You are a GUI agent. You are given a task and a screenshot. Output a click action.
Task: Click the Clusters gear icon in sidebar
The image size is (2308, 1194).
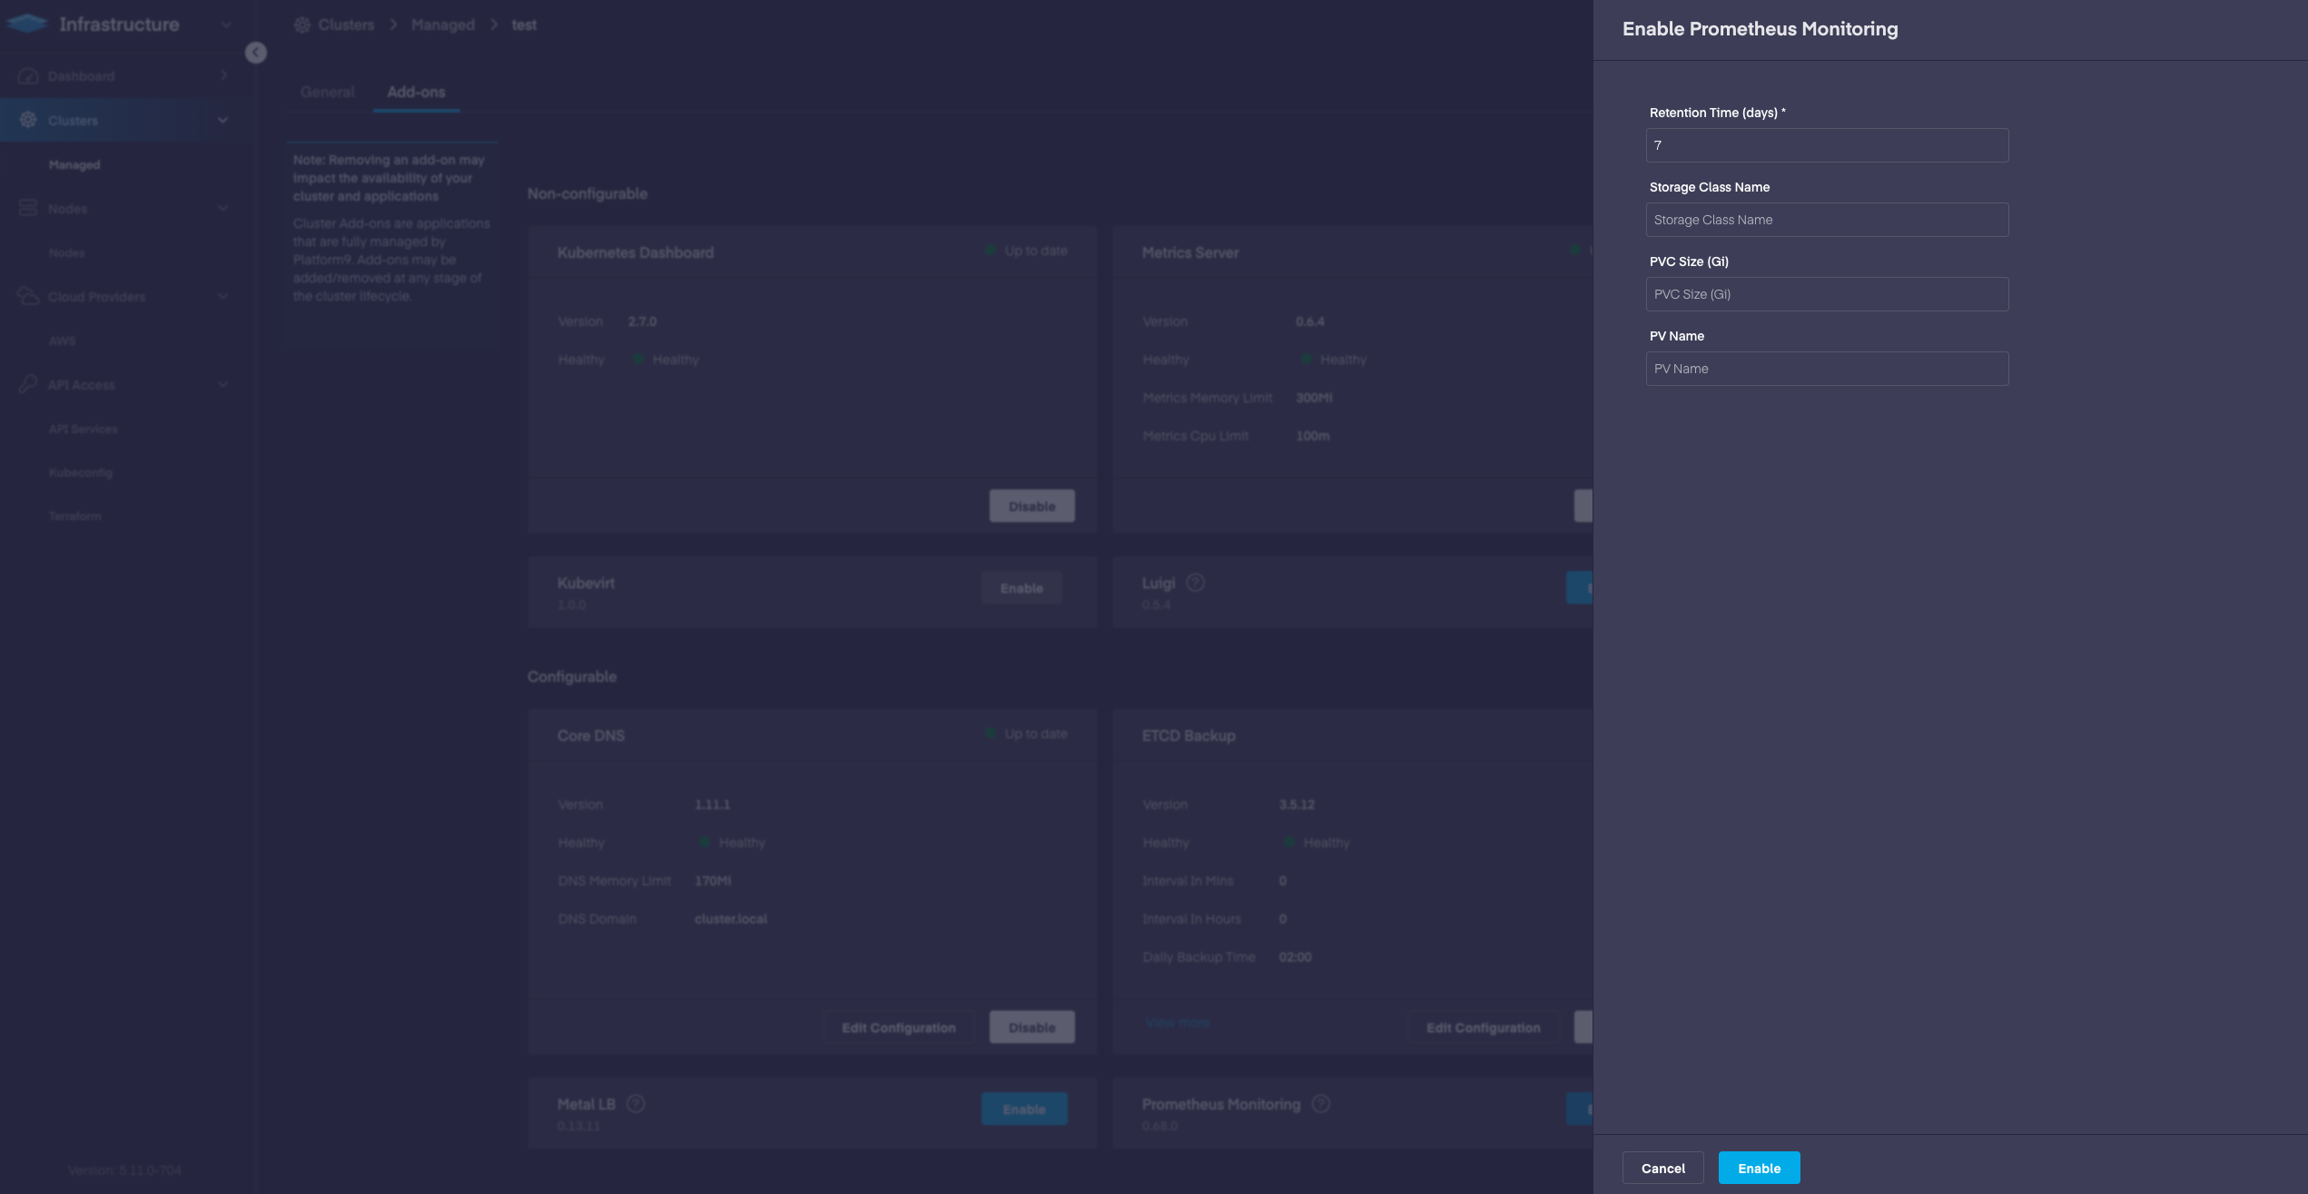pos(28,120)
